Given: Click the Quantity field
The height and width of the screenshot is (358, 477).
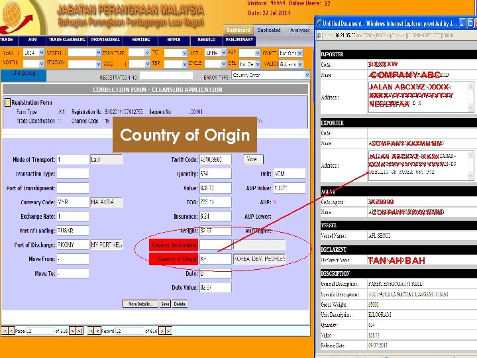Looking at the screenshot, I should (x=215, y=174).
